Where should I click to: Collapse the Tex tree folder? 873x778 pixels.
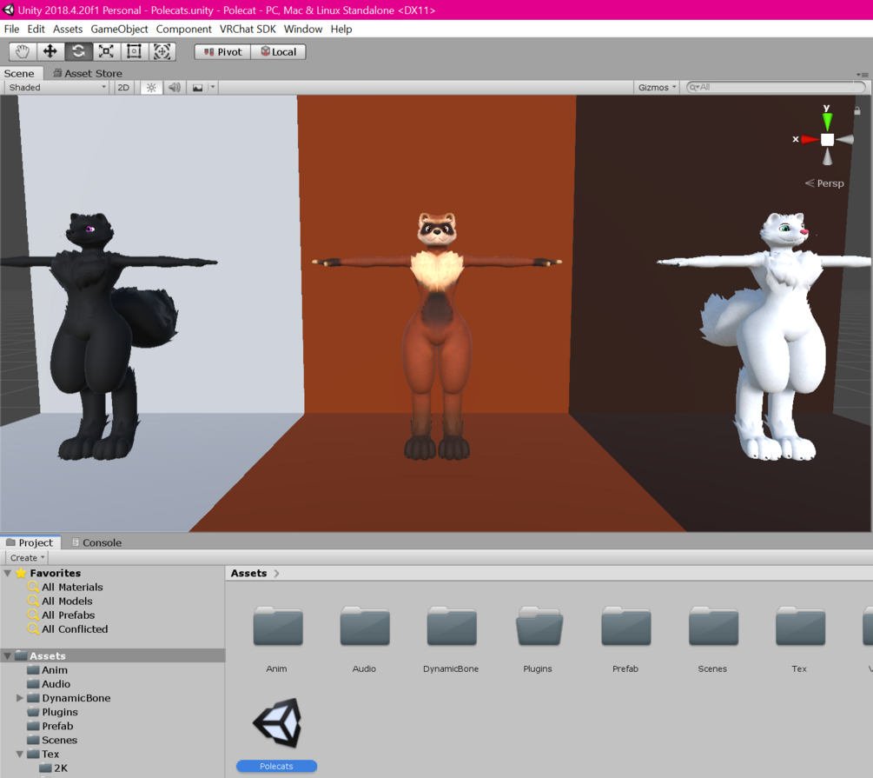point(20,754)
